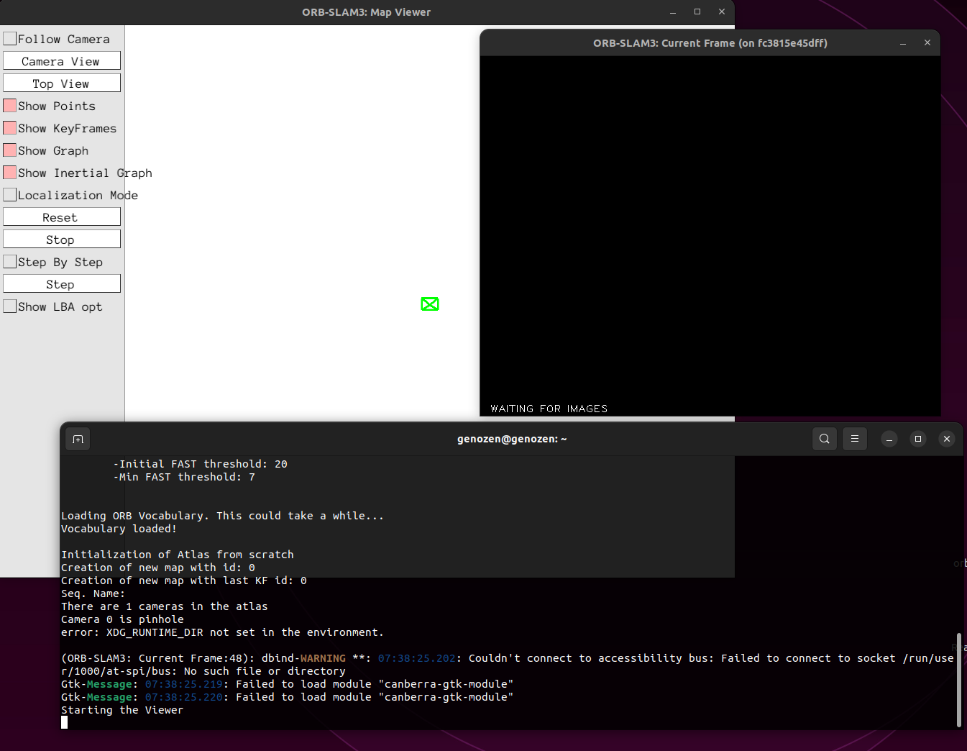
Task: Toggle Show KeyFrames display
Action: [9, 127]
